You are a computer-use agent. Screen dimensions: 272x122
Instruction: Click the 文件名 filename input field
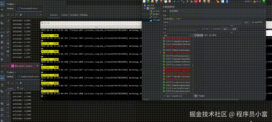[206, 22]
